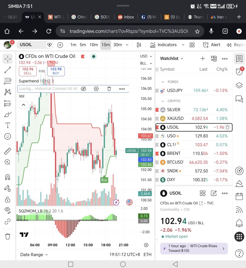Image resolution: width=246 pixels, height=268 pixels.
Task: Open the Alert creation button
Action: point(212,45)
